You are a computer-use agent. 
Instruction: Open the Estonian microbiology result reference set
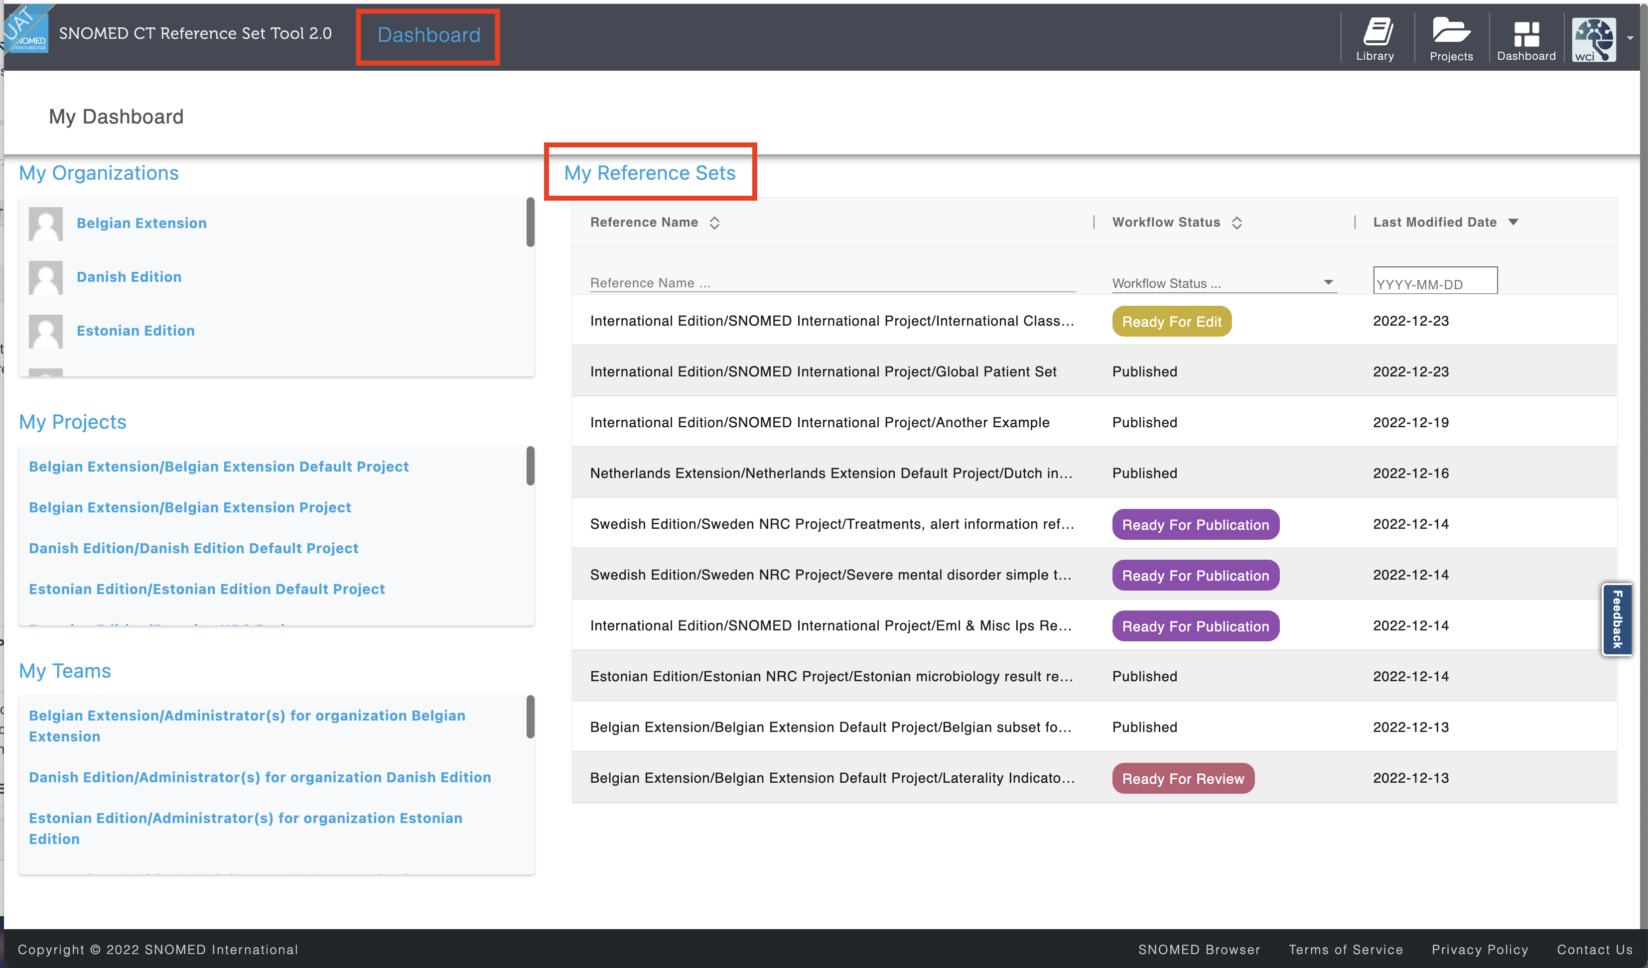[x=831, y=676]
